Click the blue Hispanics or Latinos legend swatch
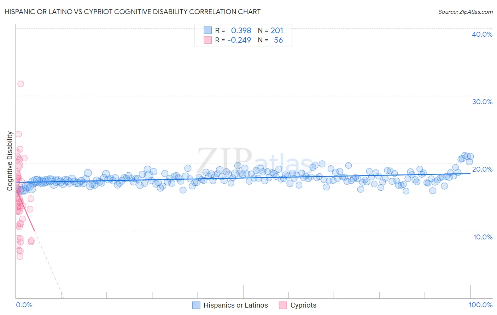Screen dimensions: 497x315 click(x=196, y=305)
